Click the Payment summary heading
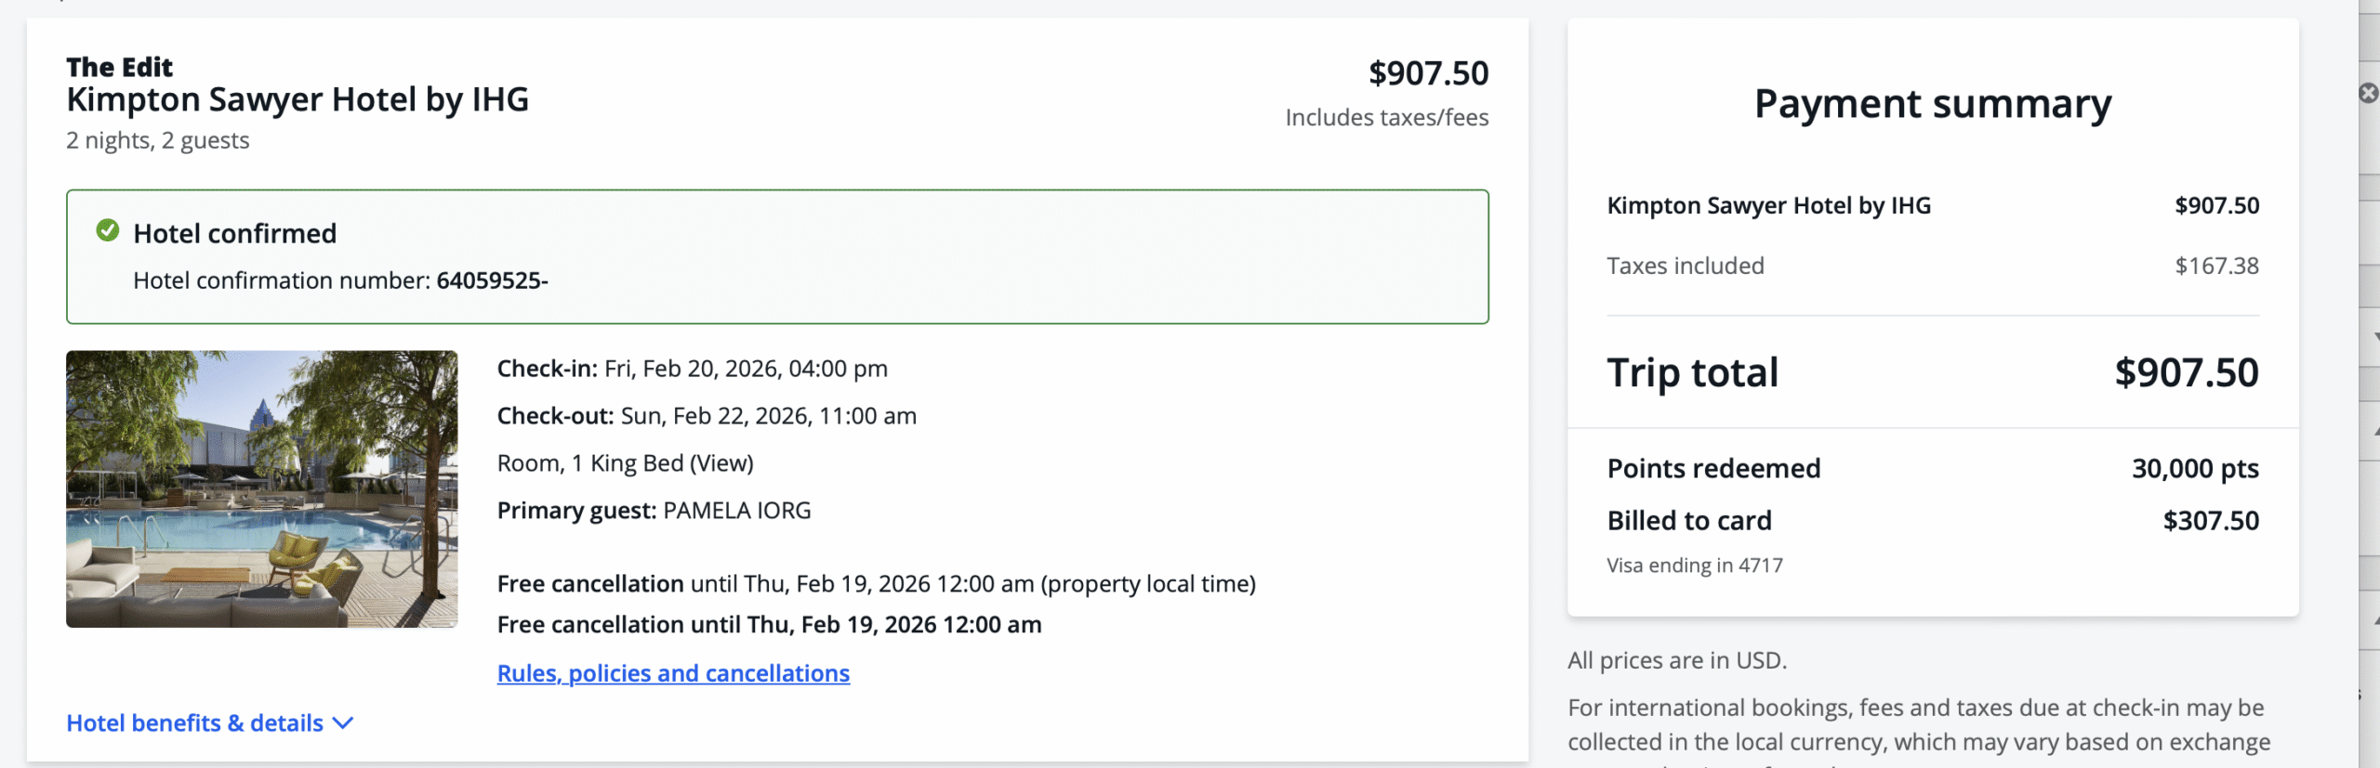This screenshot has width=2380, height=768. pos(1932,104)
